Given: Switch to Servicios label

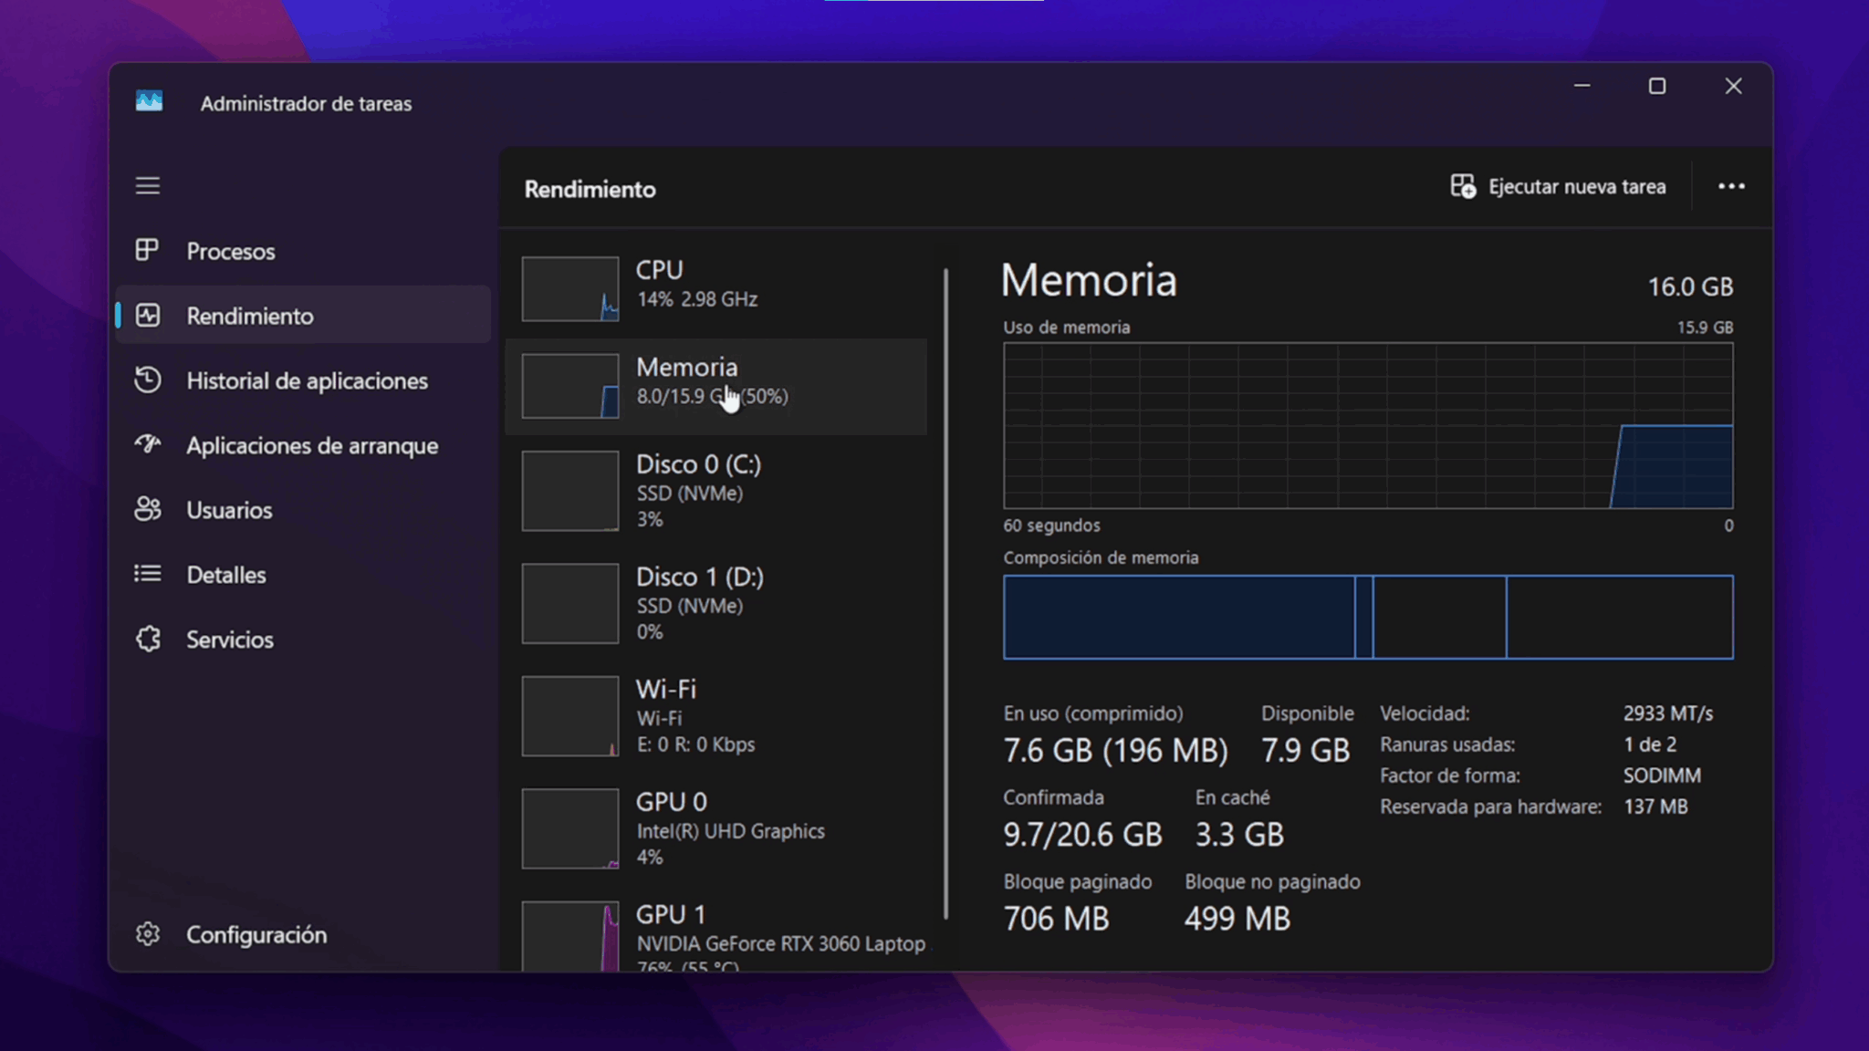Looking at the screenshot, I should [x=230, y=640].
